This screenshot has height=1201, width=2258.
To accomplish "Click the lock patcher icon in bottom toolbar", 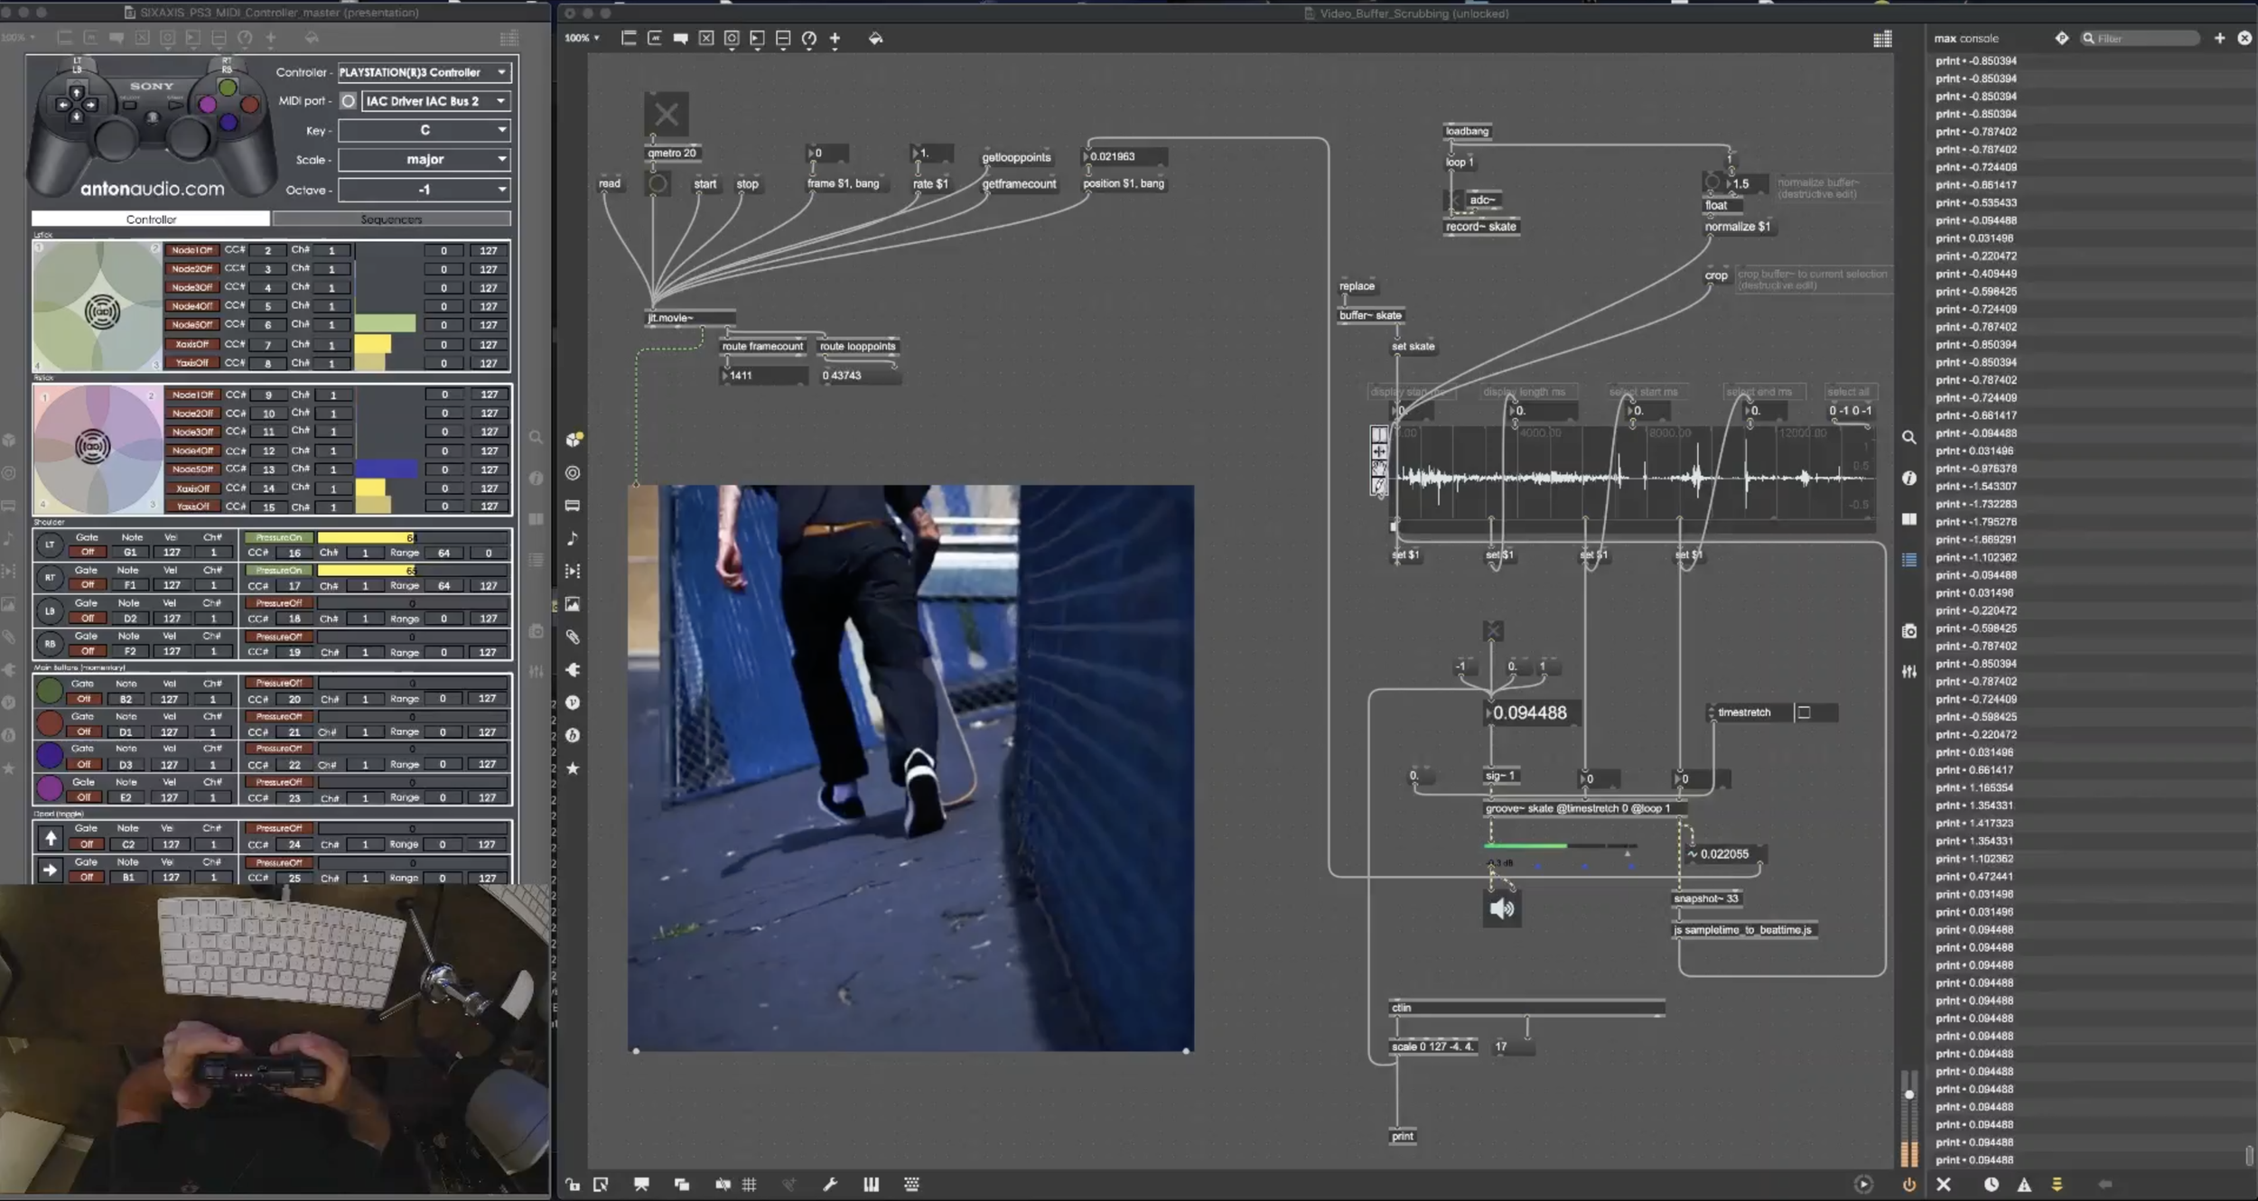I will (573, 1185).
